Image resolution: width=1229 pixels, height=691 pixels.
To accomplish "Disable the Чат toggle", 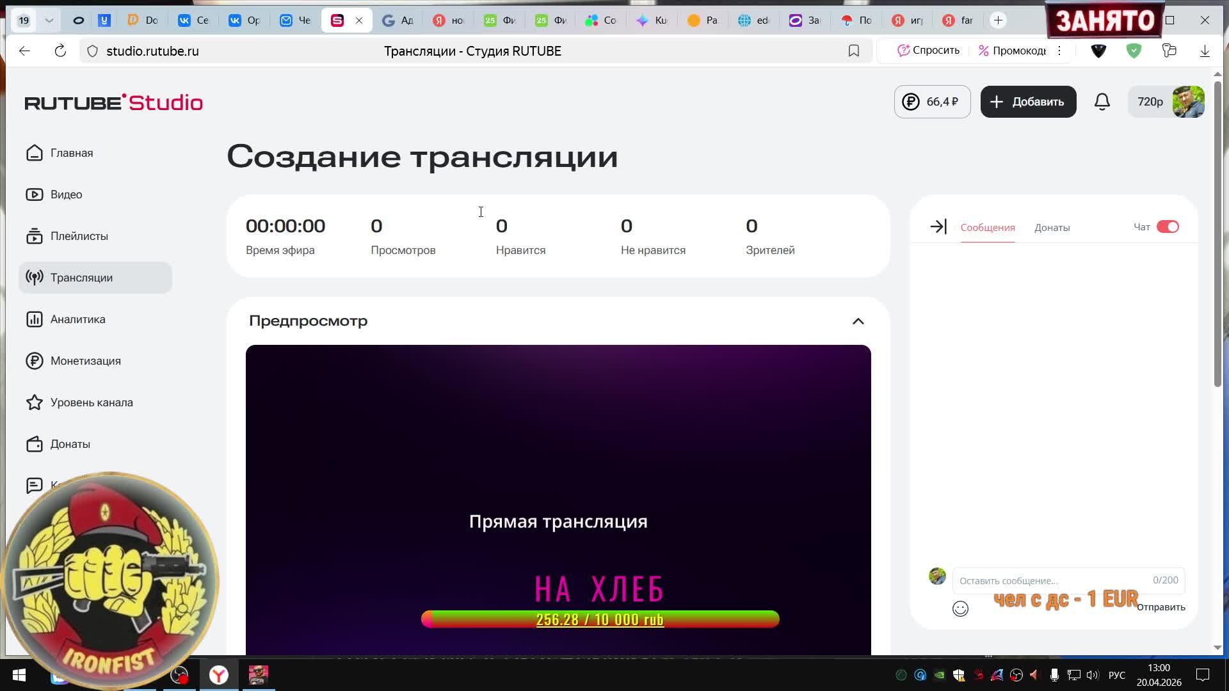I will click(x=1169, y=226).
